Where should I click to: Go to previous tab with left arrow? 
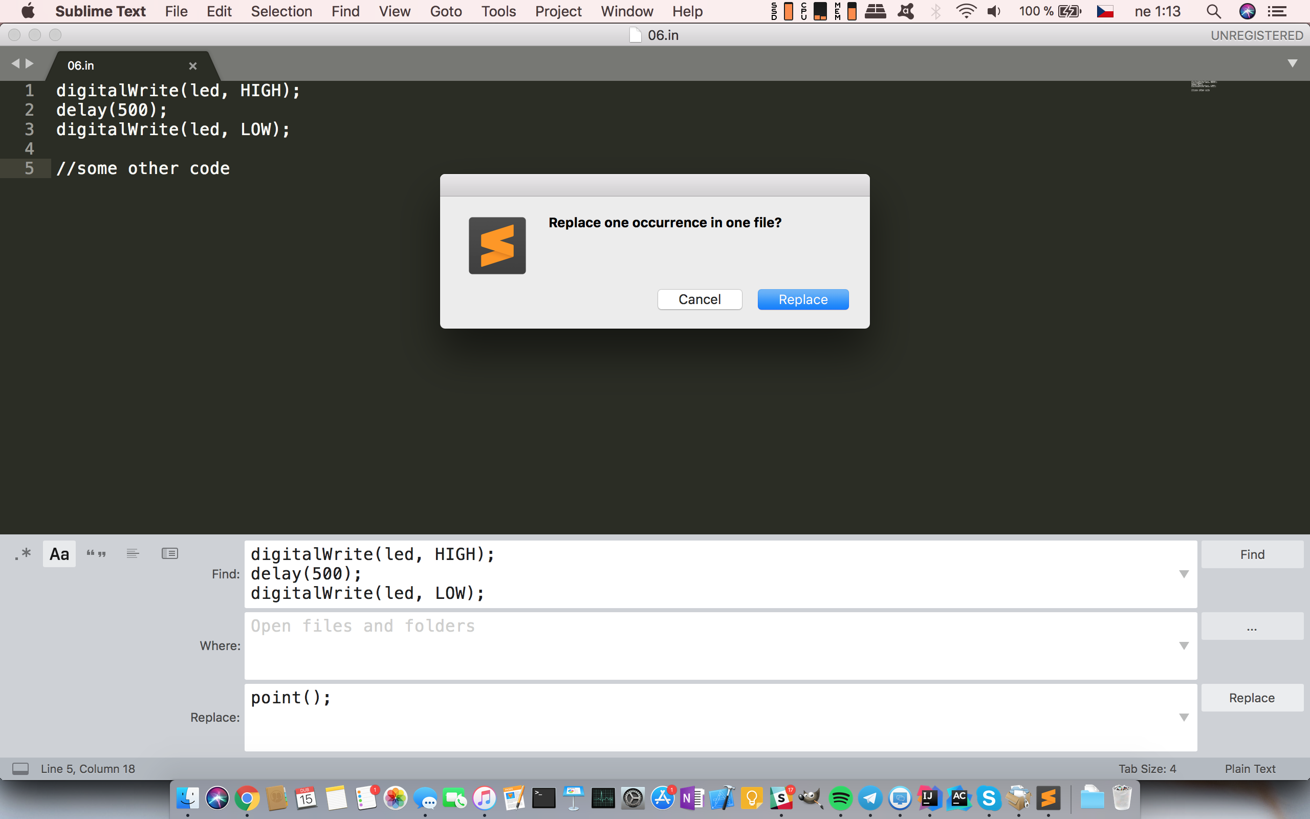pos(15,64)
